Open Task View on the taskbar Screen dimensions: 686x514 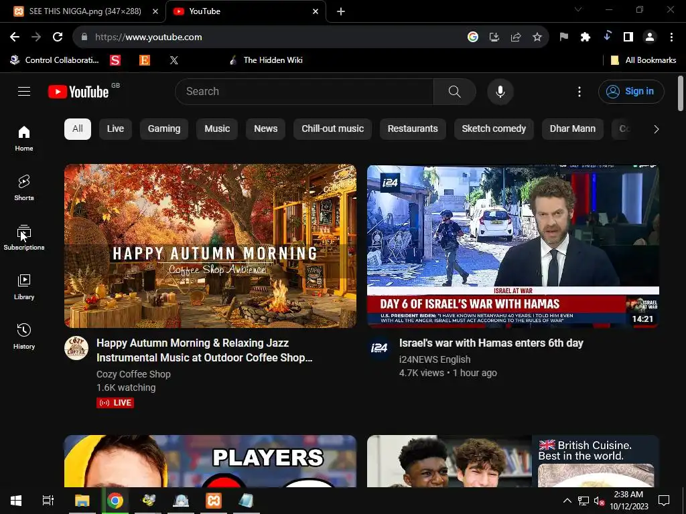[x=48, y=501]
